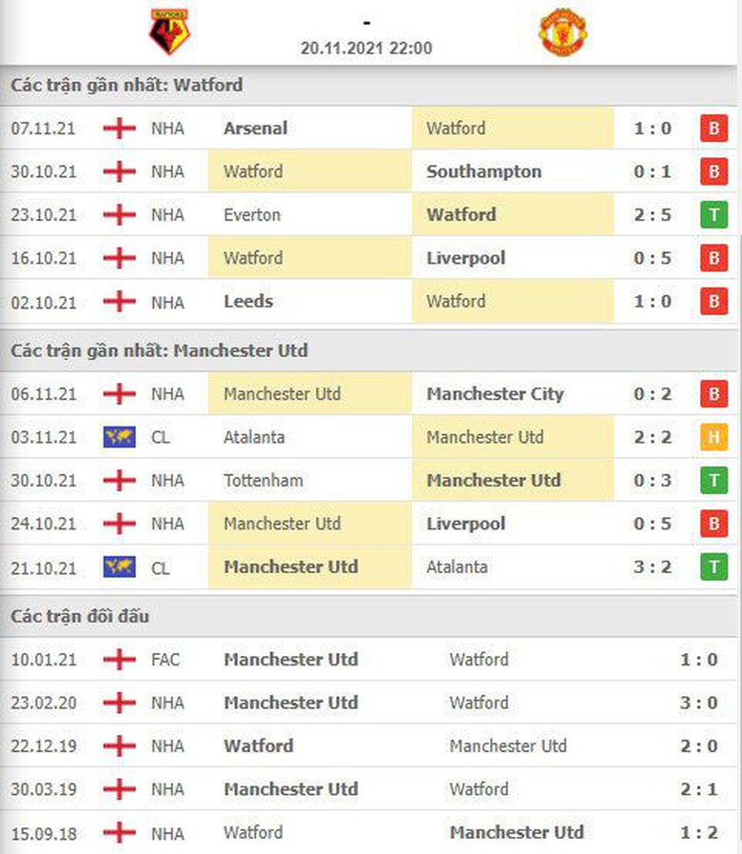Click the Manchester United club crest

click(x=562, y=32)
